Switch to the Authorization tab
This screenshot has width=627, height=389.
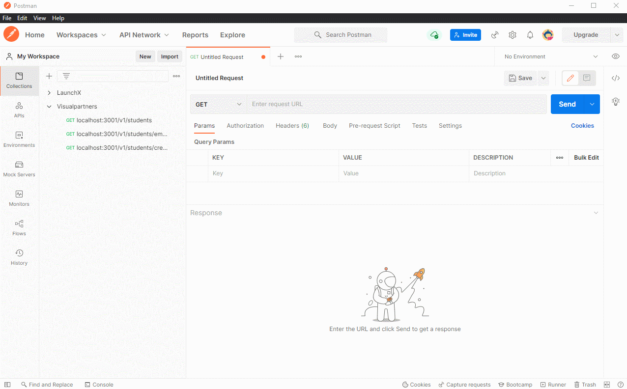tap(245, 126)
